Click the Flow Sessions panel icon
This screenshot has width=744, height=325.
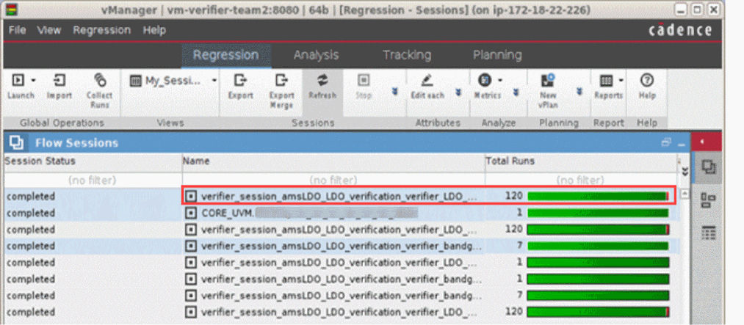[17, 142]
